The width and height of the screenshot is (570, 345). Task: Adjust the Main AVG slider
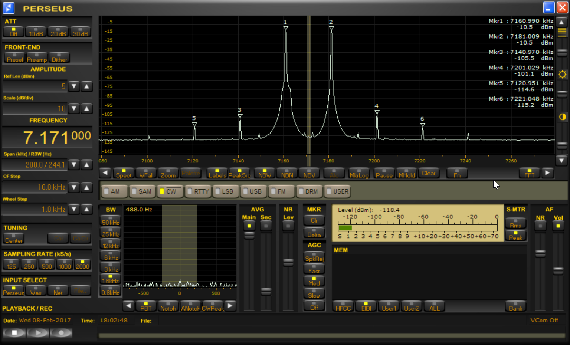click(x=249, y=235)
